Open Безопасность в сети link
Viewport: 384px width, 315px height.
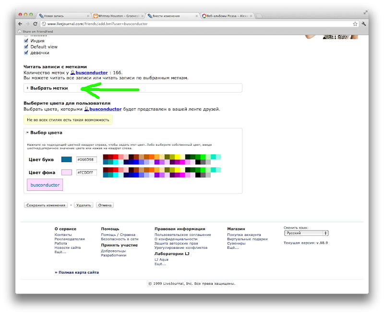[x=120, y=239]
